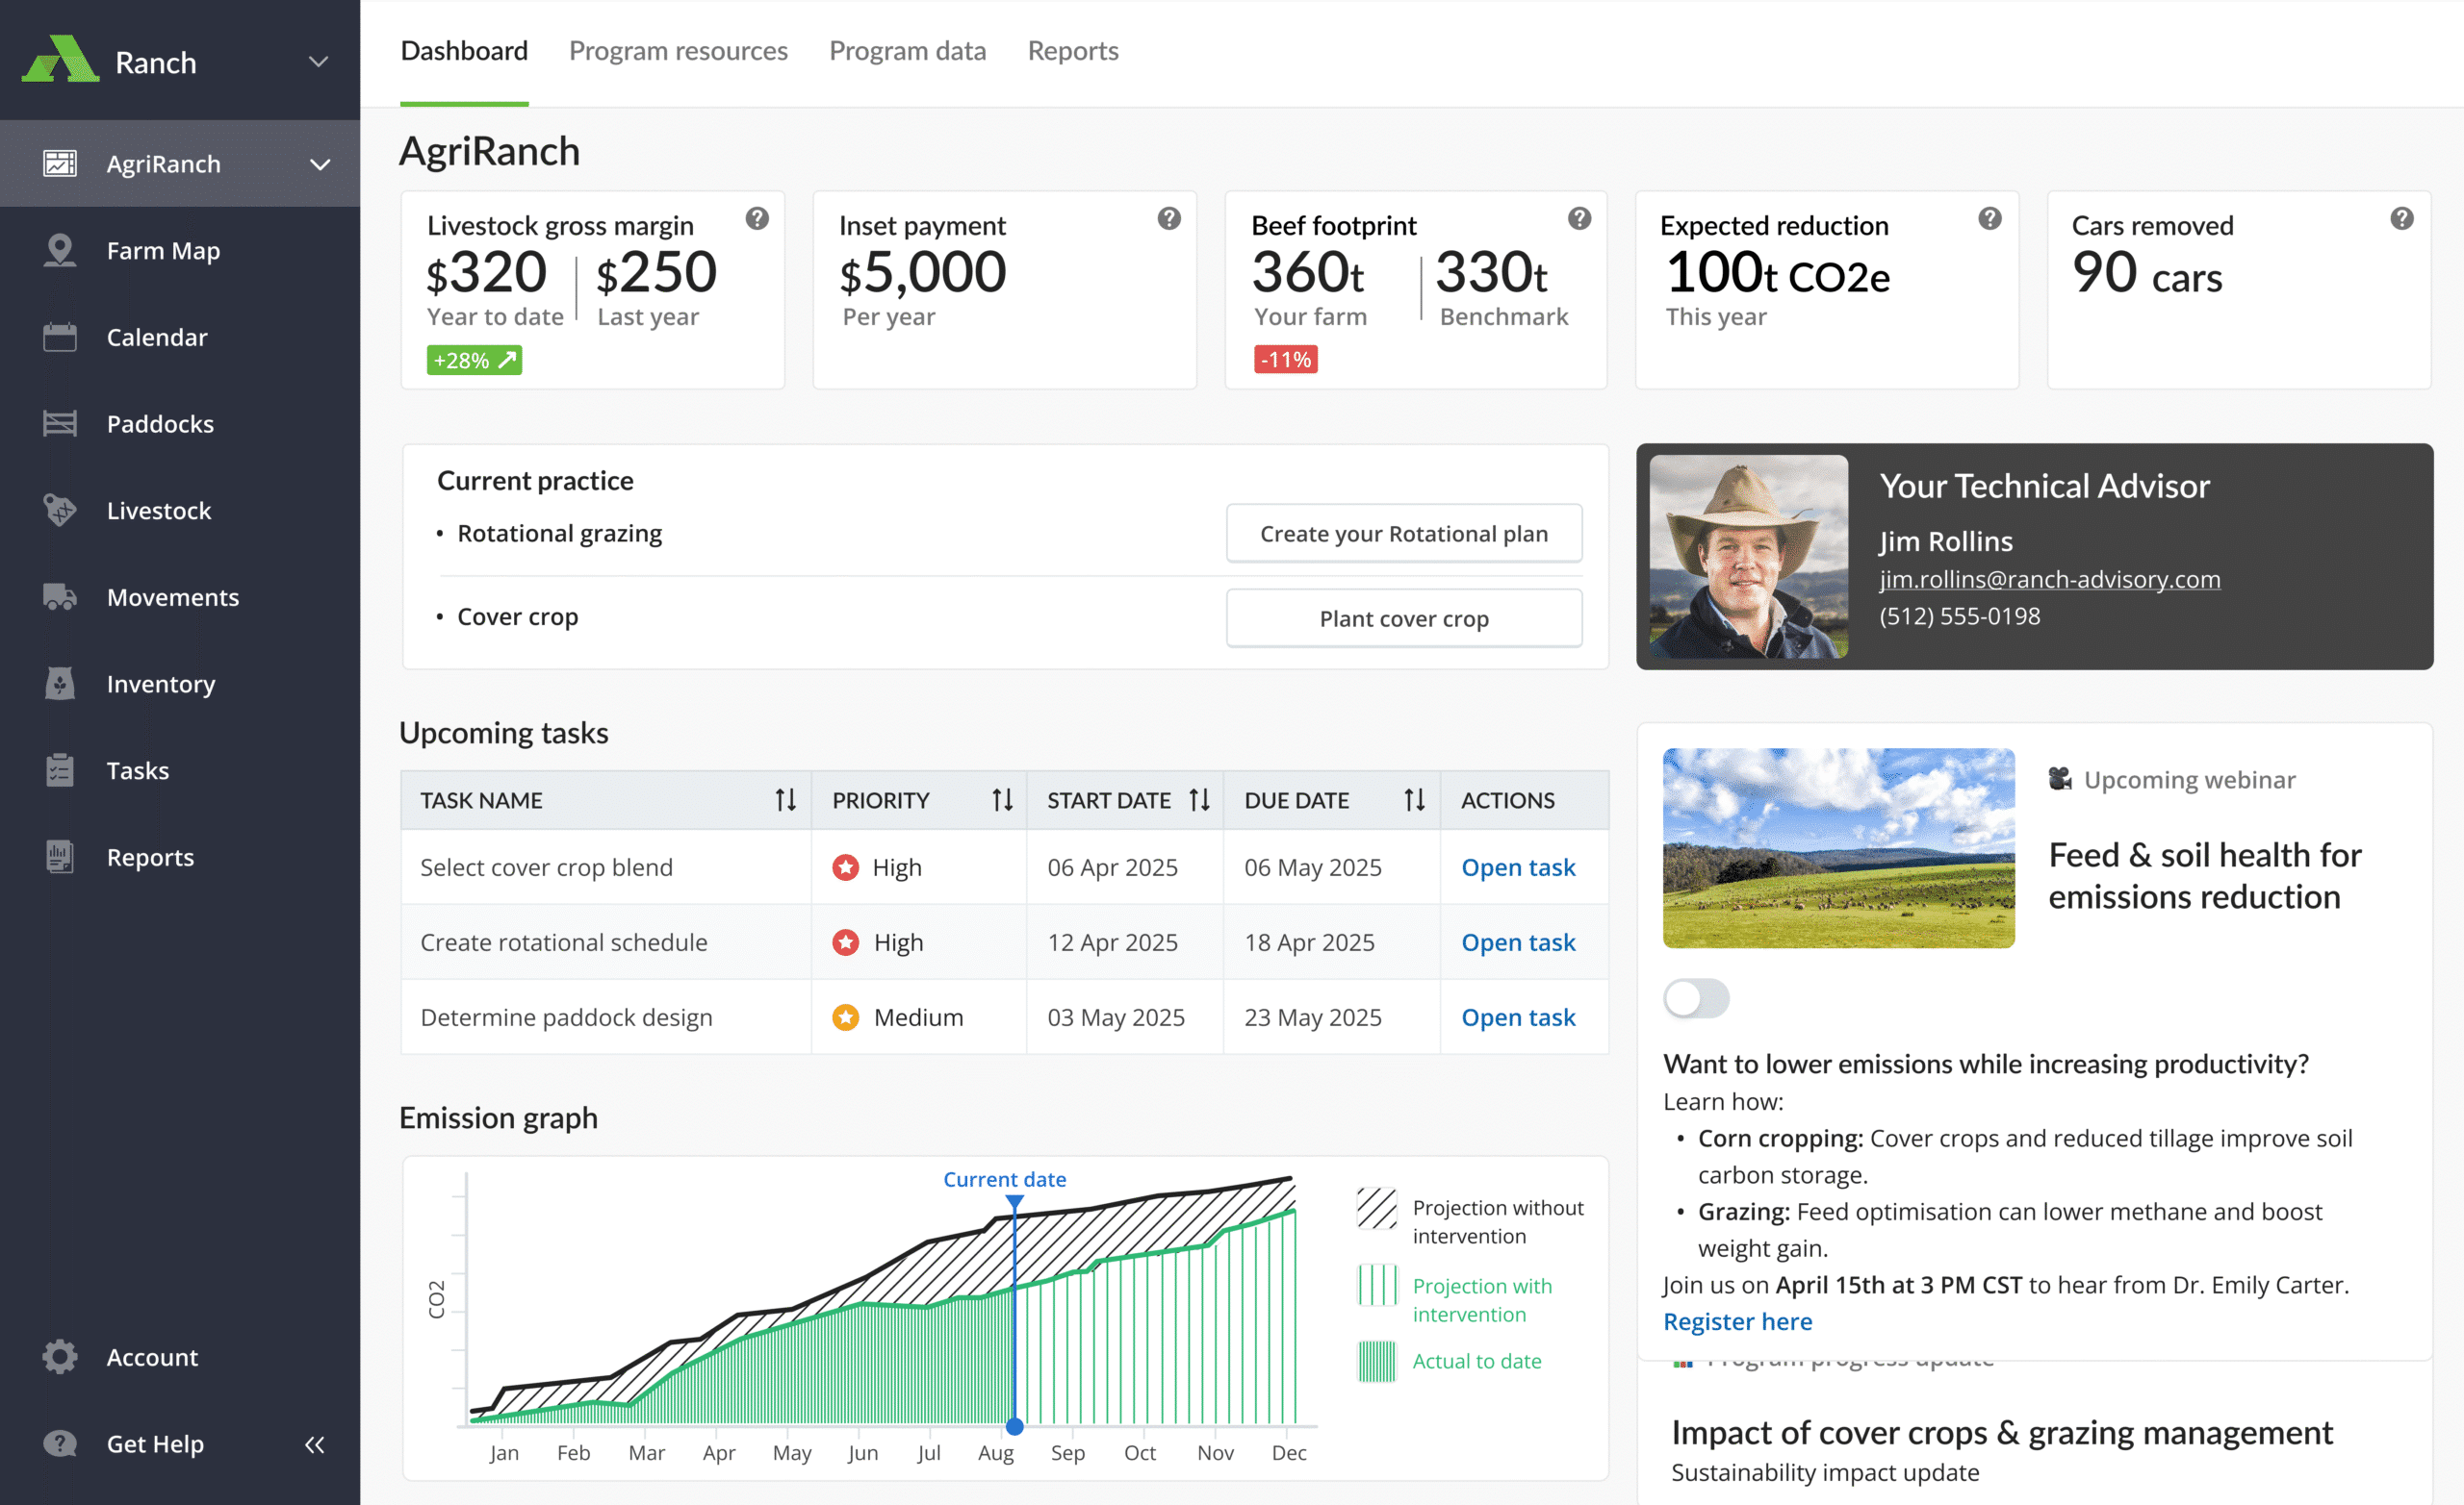Screen dimensions: 2464x1505
Task: Open Movements via the truck icon
Action: [59, 596]
